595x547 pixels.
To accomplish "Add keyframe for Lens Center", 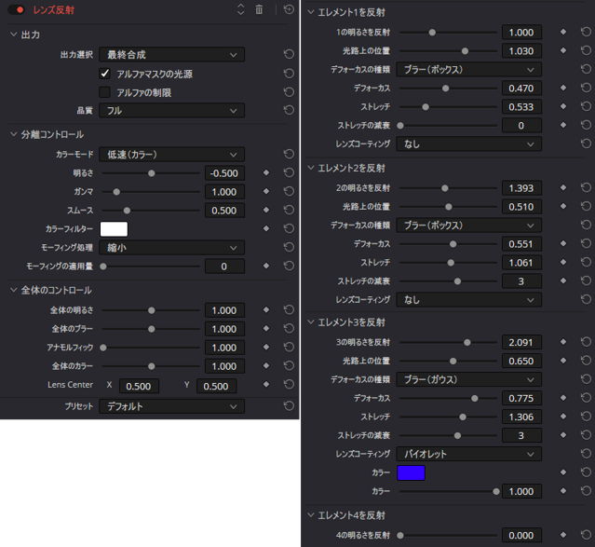I will 266,385.
